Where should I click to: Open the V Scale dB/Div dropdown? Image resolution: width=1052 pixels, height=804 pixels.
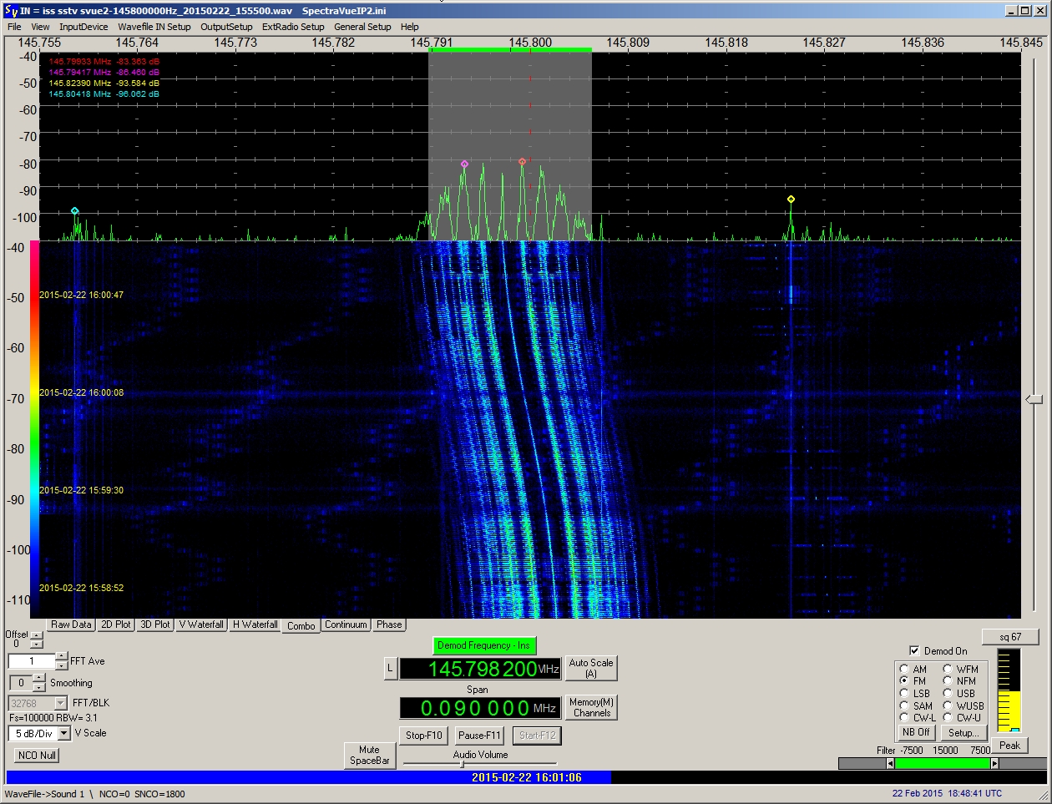[64, 733]
